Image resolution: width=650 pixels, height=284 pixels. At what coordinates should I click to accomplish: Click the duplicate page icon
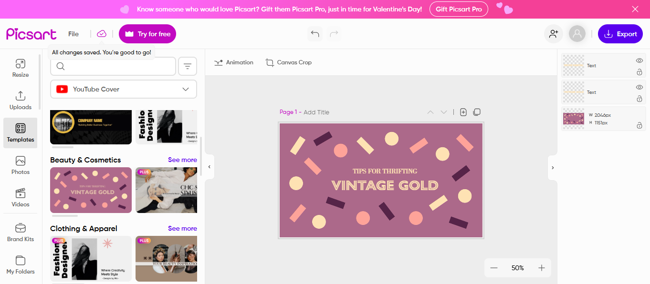477,112
